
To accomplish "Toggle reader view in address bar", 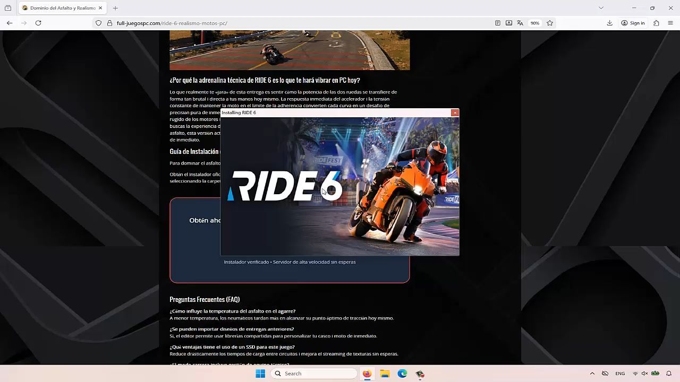I will tap(498, 23).
